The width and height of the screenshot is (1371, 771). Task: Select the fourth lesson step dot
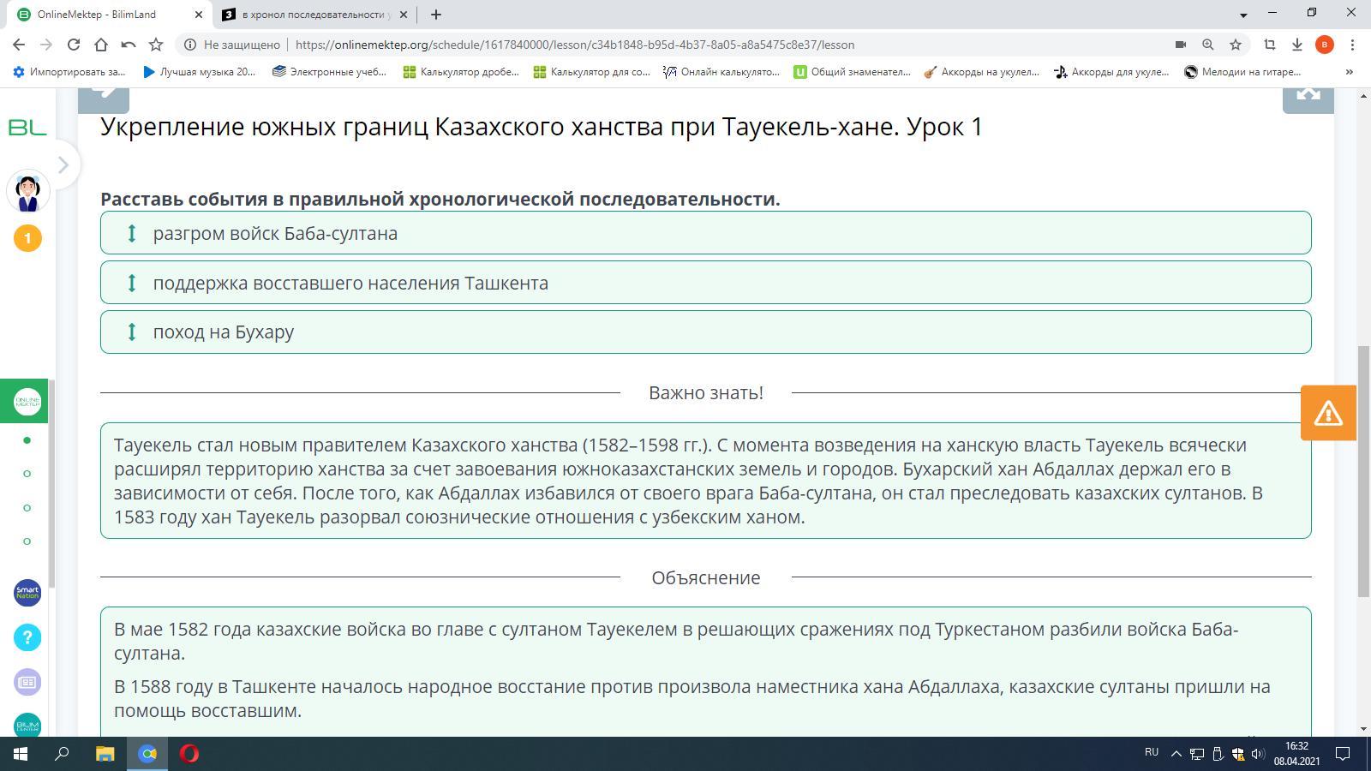[27, 541]
